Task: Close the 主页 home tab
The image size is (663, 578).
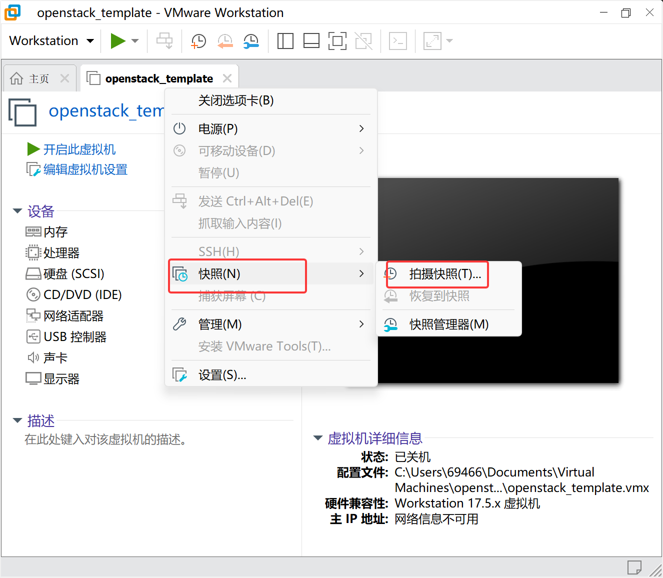Action: tap(64, 78)
